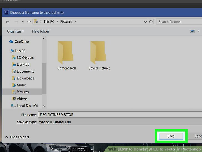
Task: Select the Pictures sidebar item
Action: click(22, 92)
